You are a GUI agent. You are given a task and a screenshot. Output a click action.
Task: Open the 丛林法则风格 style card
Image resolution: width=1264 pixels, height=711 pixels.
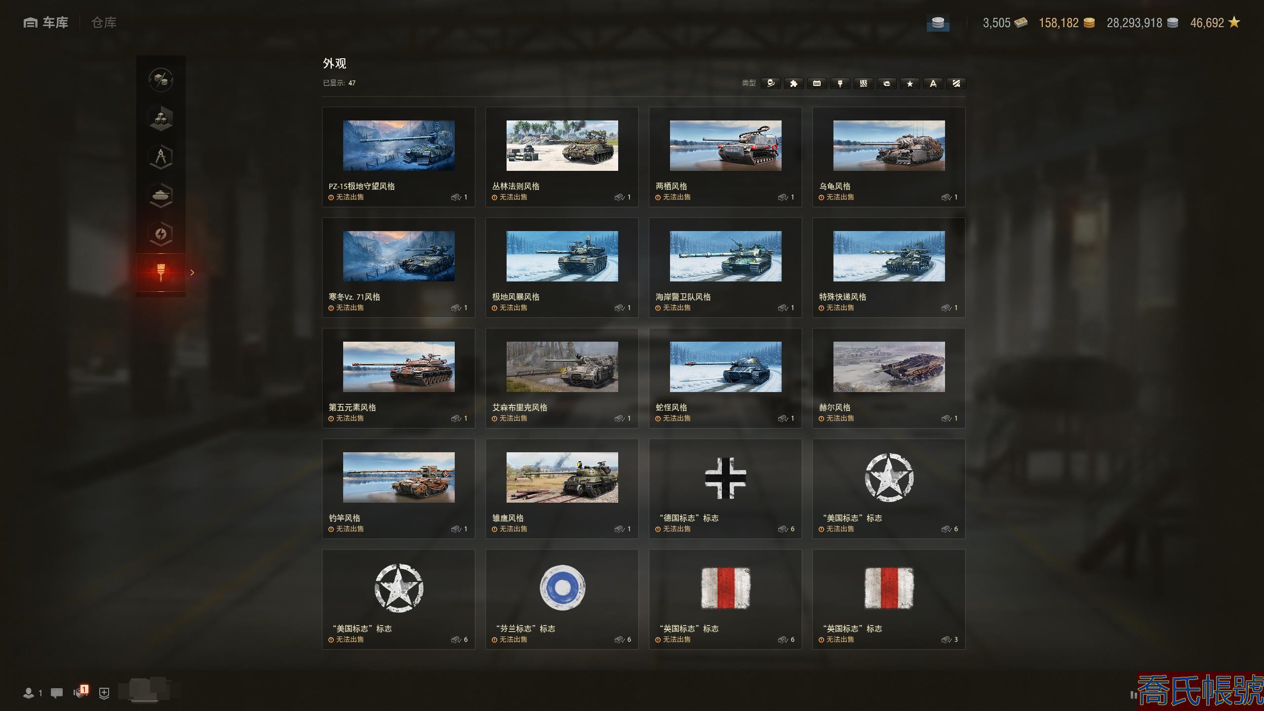tap(561, 157)
